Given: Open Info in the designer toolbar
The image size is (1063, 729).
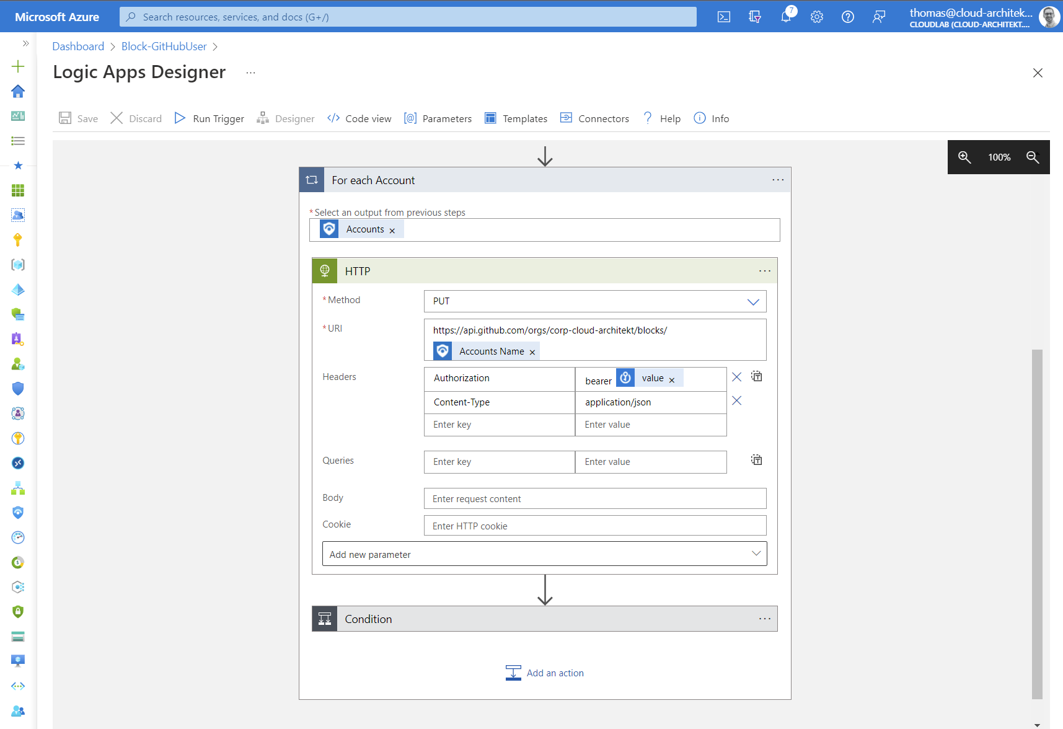Looking at the screenshot, I should tap(712, 118).
